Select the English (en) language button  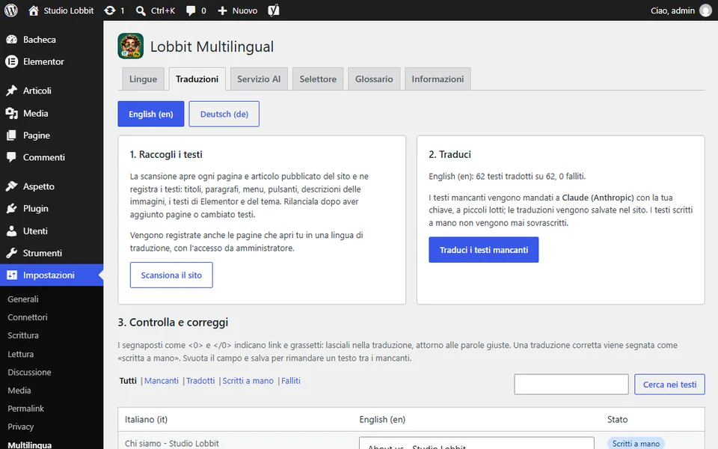150,114
